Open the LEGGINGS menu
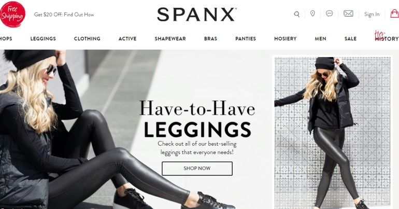 (x=43, y=39)
